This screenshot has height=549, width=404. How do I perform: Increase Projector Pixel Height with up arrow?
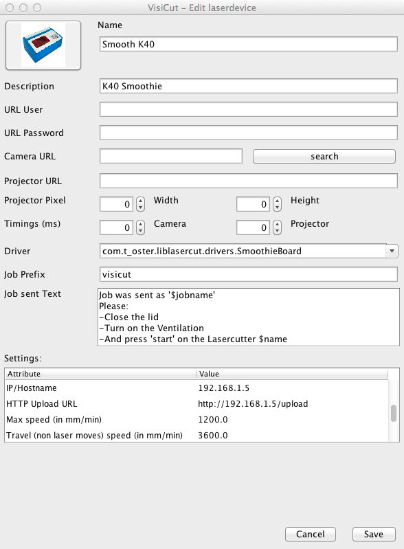pyautogui.click(x=278, y=201)
